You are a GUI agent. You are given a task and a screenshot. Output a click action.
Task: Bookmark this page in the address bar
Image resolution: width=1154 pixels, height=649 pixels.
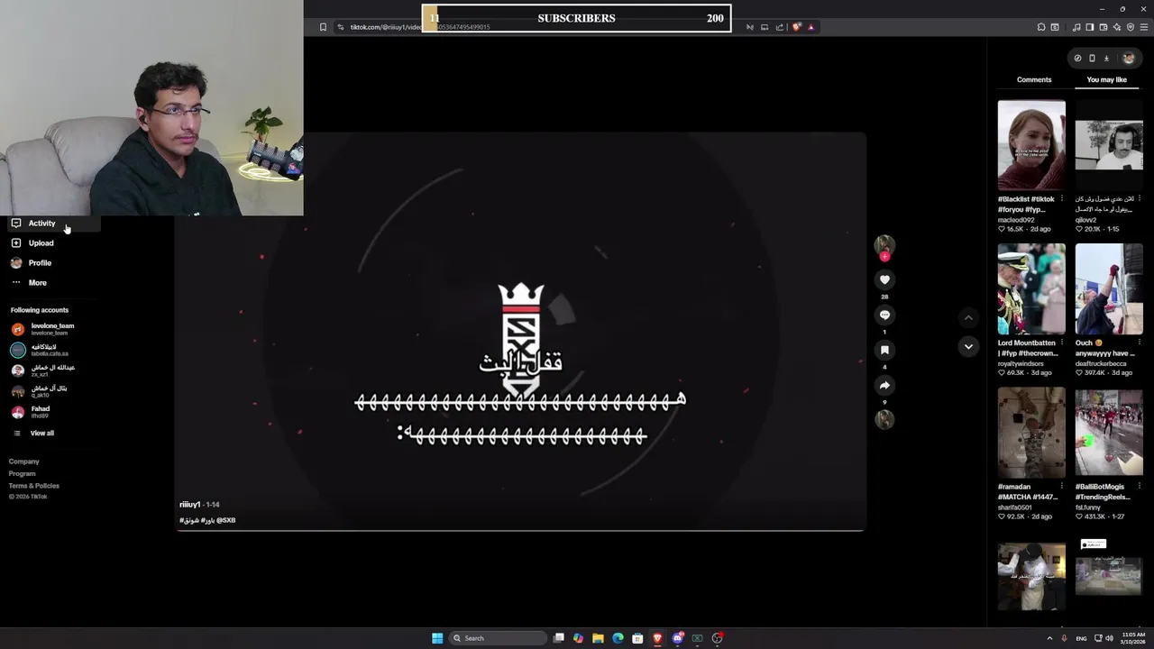tap(323, 27)
